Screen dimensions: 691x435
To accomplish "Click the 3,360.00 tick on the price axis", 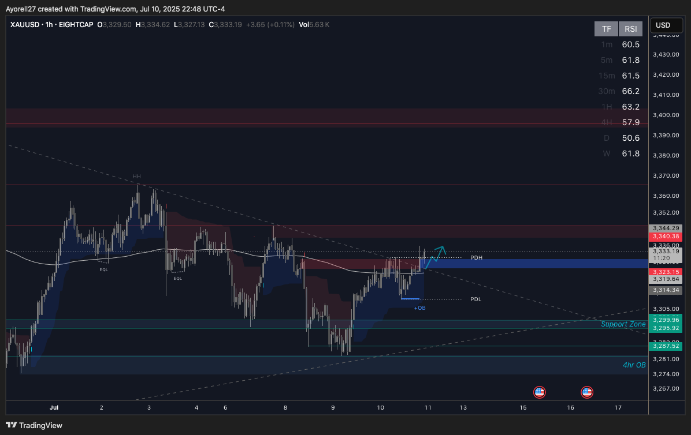I will 666,196.
